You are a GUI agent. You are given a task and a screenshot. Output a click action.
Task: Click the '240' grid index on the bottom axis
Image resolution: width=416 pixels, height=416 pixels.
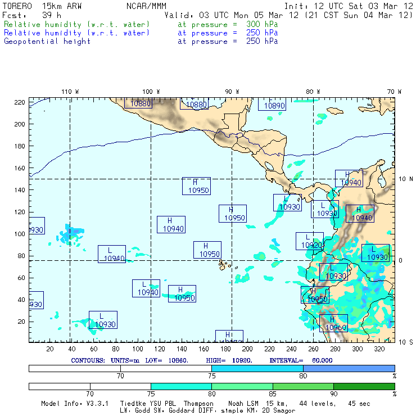coord(291,349)
